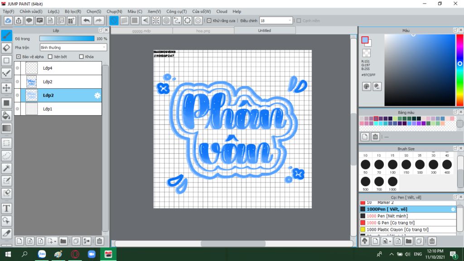Click the foreground color swatch
The height and width of the screenshot is (261, 464).
coord(365,40)
